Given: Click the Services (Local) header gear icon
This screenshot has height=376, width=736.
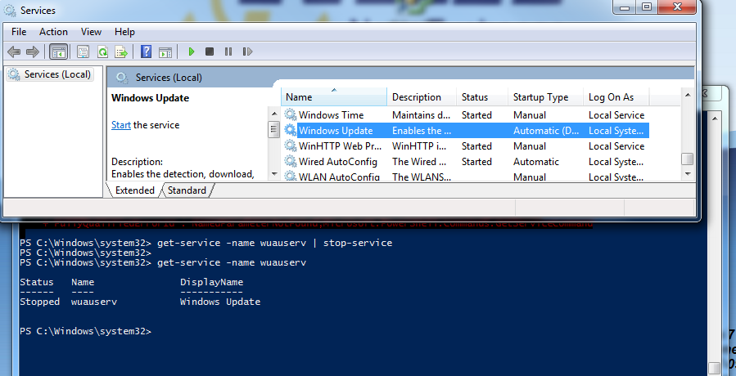Looking at the screenshot, I should (x=122, y=78).
